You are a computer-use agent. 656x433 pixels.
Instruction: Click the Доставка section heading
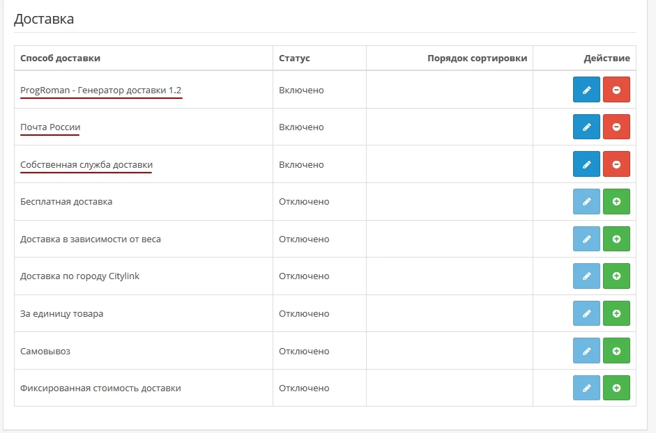click(44, 19)
